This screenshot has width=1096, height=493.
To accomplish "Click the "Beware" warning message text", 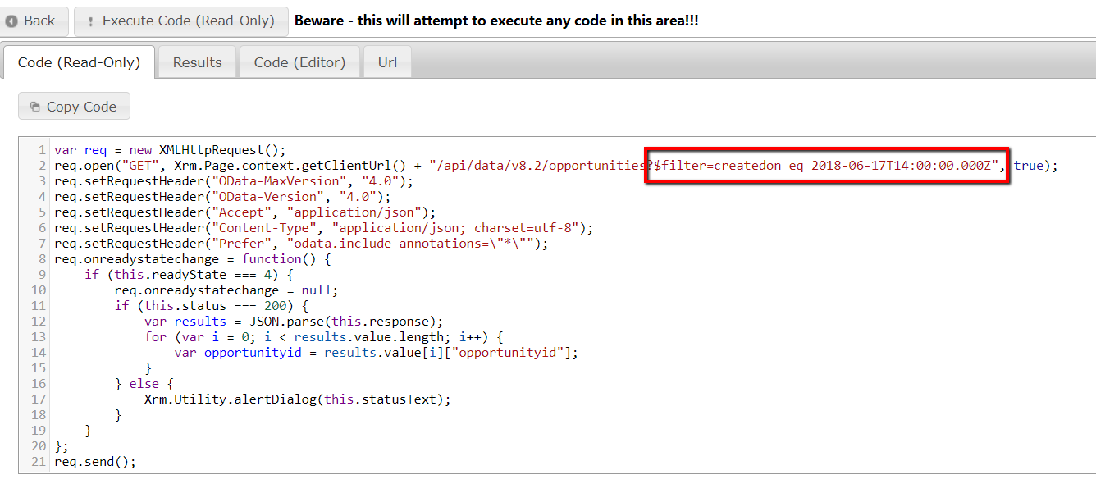I will coord(496,21).
